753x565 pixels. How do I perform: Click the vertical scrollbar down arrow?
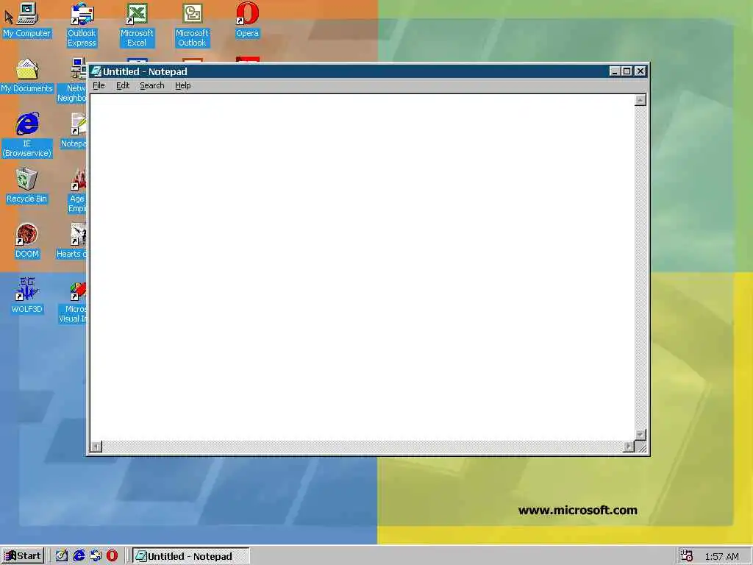pos(640,434)
